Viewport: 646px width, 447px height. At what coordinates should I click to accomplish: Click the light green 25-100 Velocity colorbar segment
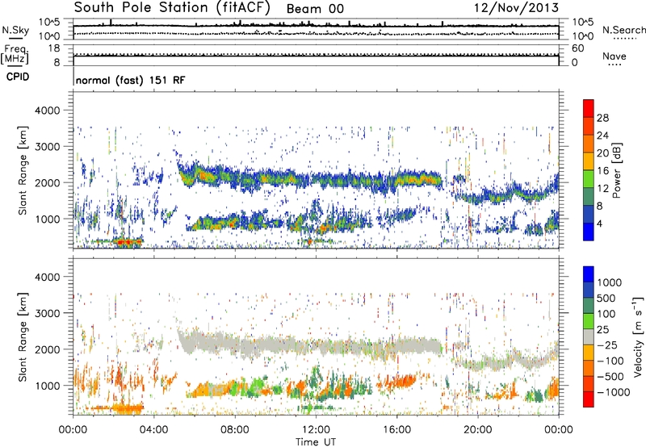pyautogui.click(x=589, y=321)
